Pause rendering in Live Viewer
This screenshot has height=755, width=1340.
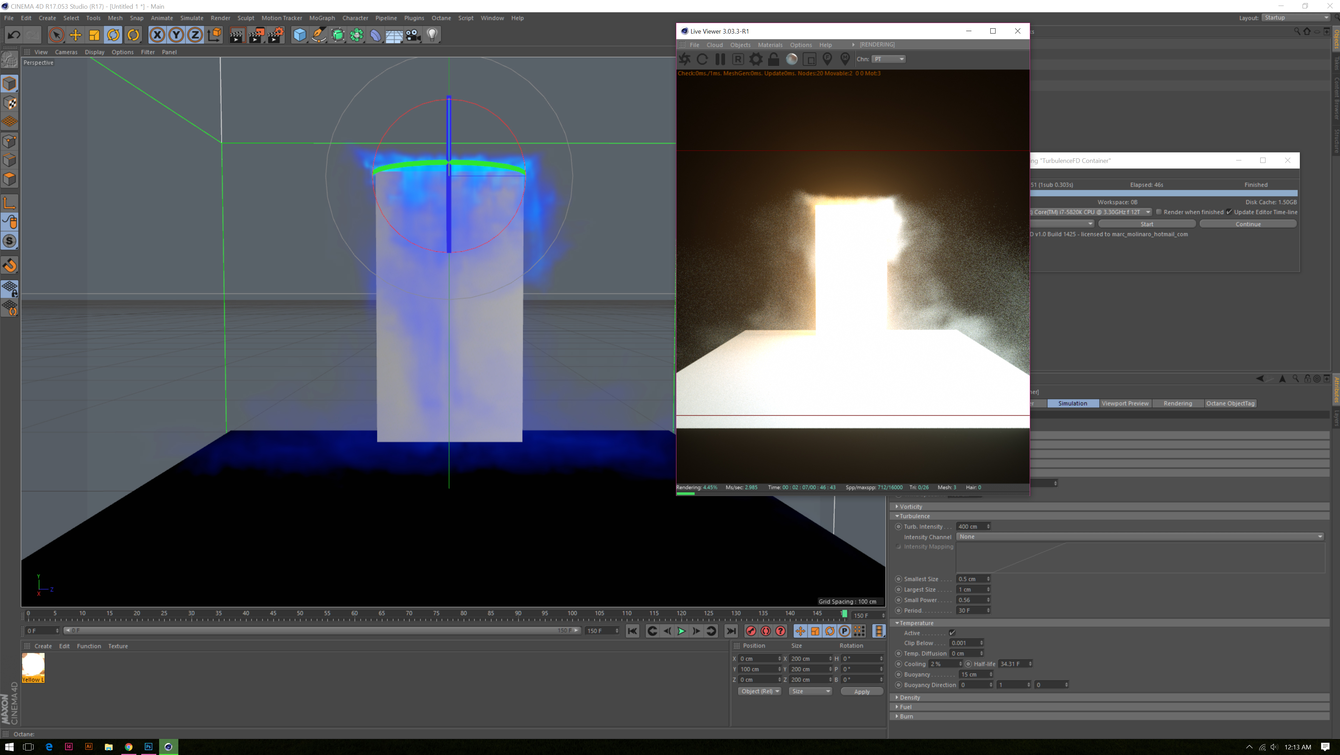click(x=720, y=59)
